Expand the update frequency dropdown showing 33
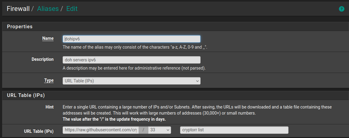 click(159, 130)
